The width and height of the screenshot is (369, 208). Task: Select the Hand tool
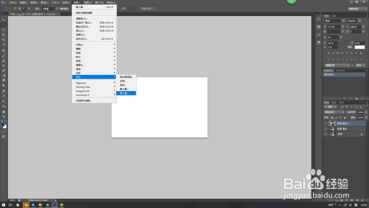click(x=4, y=112)
